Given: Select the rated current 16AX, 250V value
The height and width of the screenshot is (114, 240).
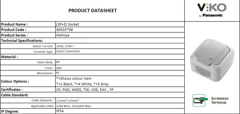Looking at the screenshot, I should click(x=65, y=46).
